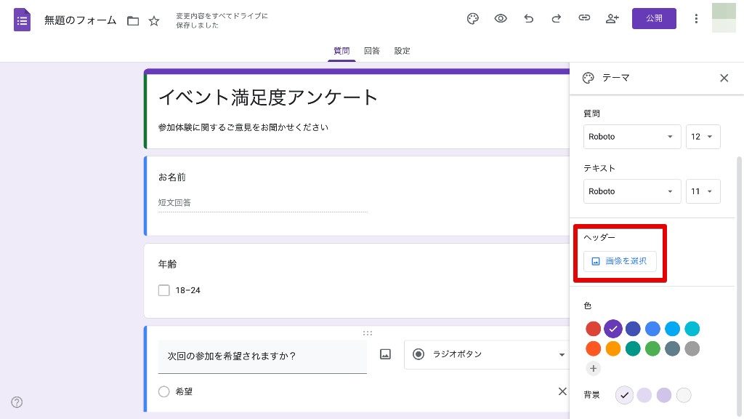Copy the form link icon
Screen dimensions: 744x419
click(584, 19)
